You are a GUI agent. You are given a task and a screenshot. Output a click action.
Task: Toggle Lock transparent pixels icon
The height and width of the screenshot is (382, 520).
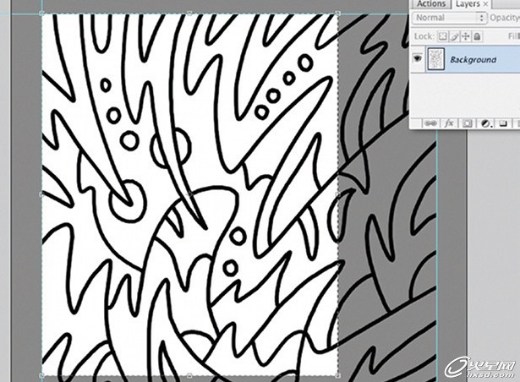[x=443, y=36]
